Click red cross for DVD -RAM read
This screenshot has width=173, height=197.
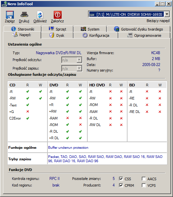pos(68,118)
